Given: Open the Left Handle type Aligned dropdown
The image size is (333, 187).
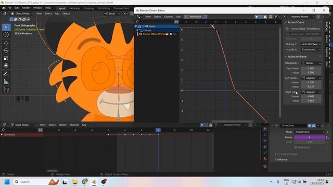Looking at the screenshot, I should coord(311,78).
